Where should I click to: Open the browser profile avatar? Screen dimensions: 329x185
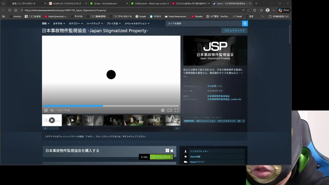pyautogui.click(x=268, y=10)
